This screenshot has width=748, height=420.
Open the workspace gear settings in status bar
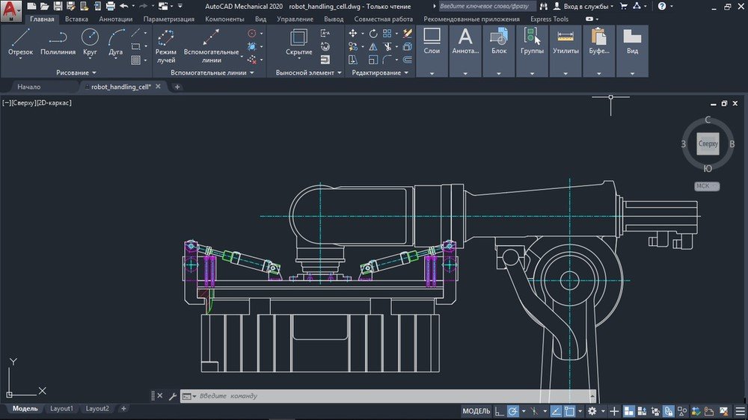click(x=592, y=411)
